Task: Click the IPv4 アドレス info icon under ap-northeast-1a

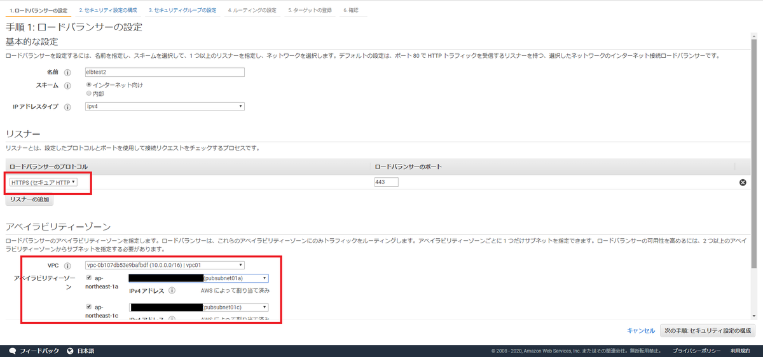Action: (172, 291)
